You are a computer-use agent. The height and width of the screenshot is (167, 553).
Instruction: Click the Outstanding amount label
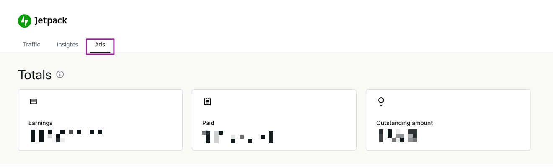[404, 123]
